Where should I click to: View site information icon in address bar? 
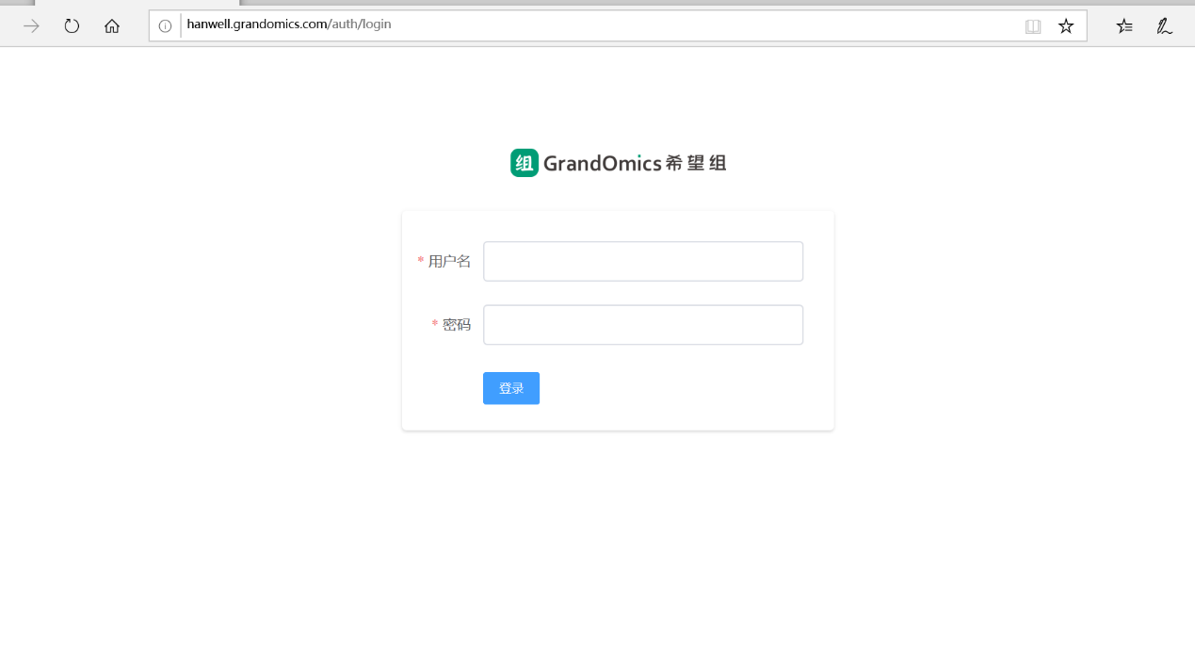click(x=165, y=26)
